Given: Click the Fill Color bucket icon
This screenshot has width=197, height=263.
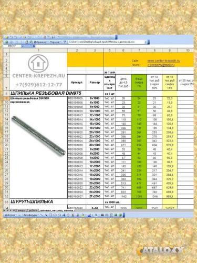Looking at the screenshot, I should (x=82, y=215).
